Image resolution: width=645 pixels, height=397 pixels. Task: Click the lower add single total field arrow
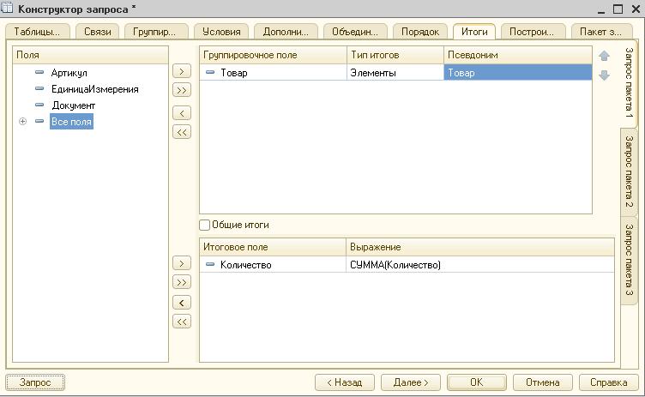182,263
